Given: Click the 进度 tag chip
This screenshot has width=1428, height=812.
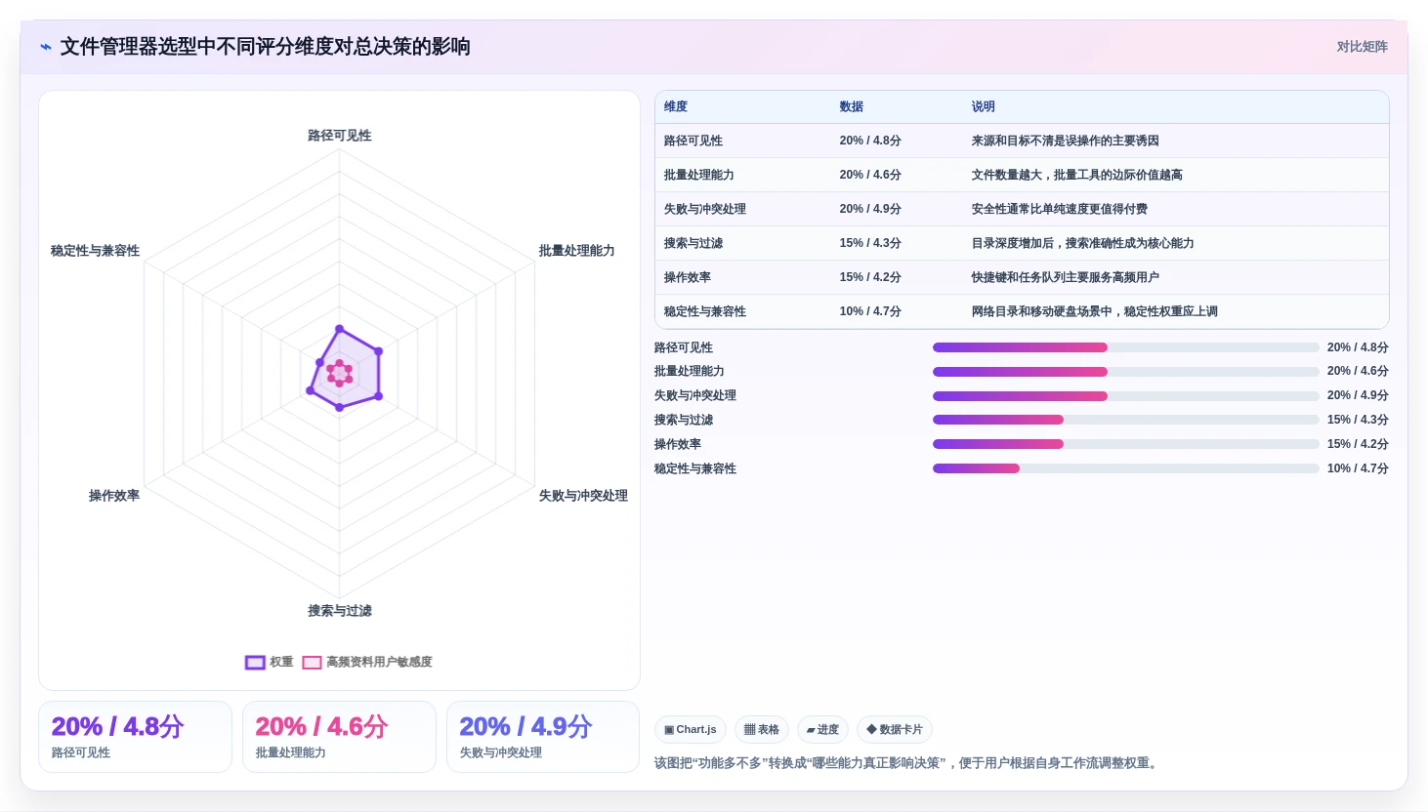Looking at the screenshot, I should (822, 729).
